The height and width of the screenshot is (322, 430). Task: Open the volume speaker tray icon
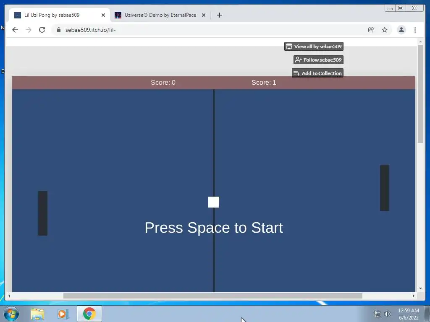[388, 314]
